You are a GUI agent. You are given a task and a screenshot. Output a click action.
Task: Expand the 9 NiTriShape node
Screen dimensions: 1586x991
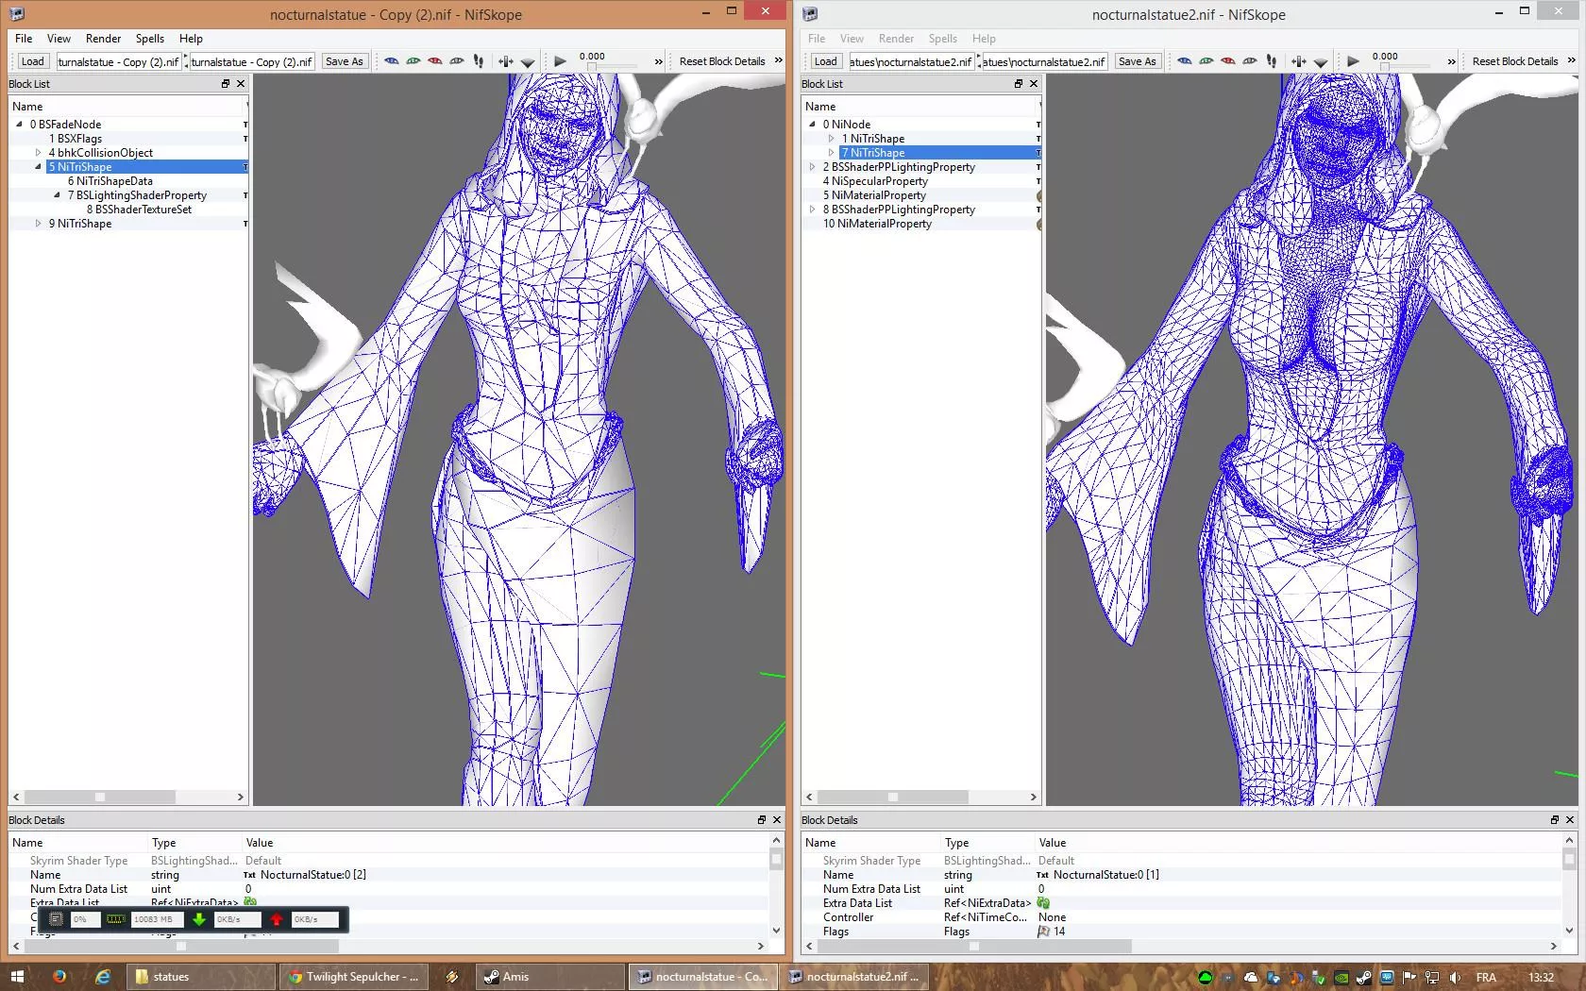pyautogui.click(x=38, y=223)
